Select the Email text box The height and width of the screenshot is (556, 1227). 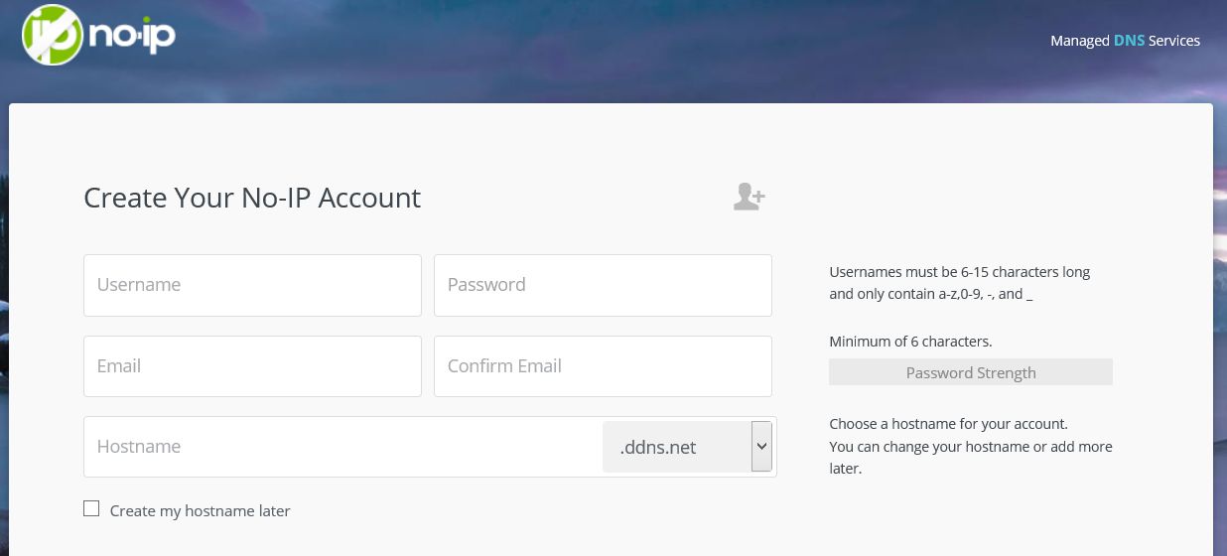click(252, 366)
